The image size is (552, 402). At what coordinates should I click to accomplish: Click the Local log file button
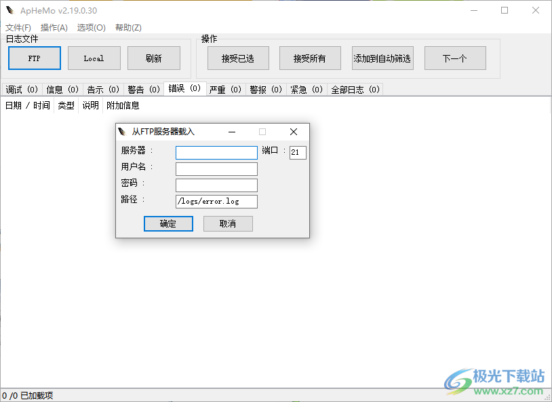click(94, 58)
